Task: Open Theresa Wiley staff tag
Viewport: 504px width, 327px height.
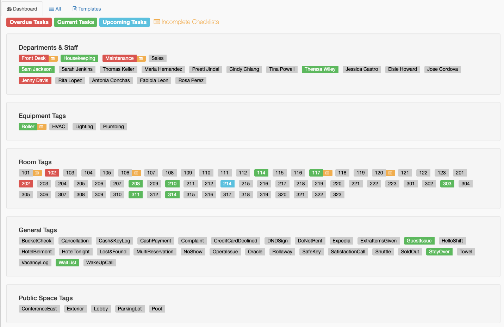Action: pos(320,69)
